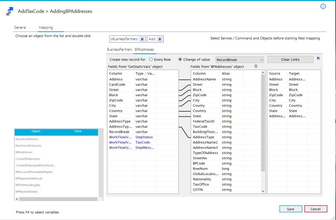The image size is (336, 220).
Task: Select AddressName3 in BPAddresses fields
Action: (x=226, y=148)
